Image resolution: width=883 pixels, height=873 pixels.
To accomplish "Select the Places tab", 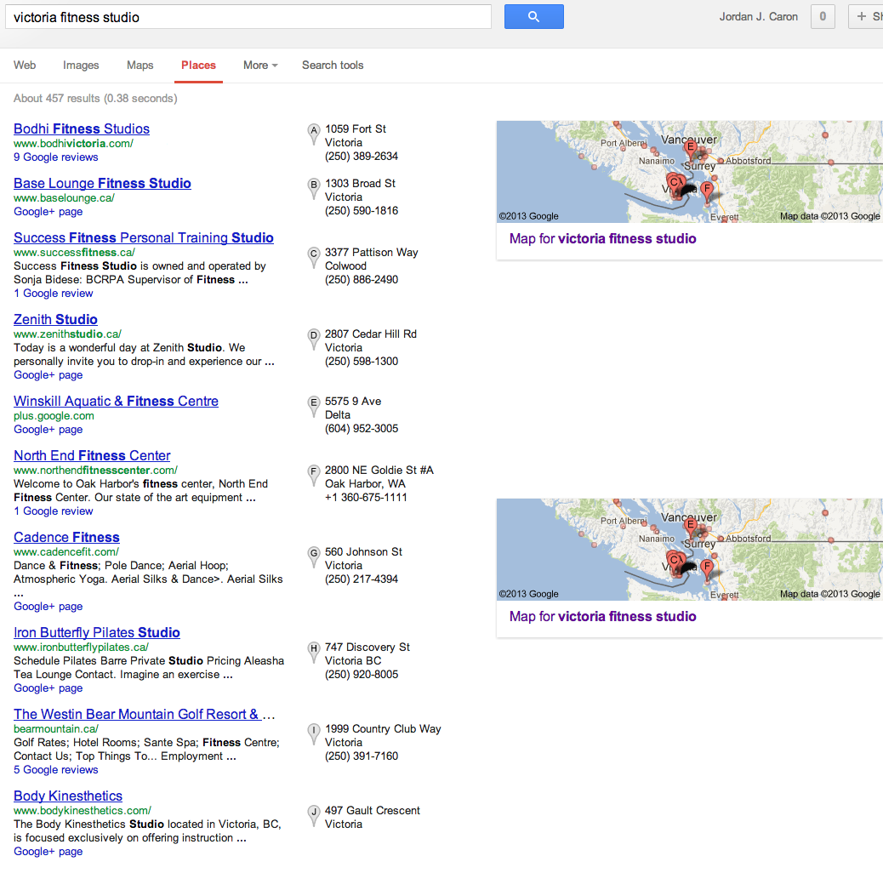I will tap(199, 66).
